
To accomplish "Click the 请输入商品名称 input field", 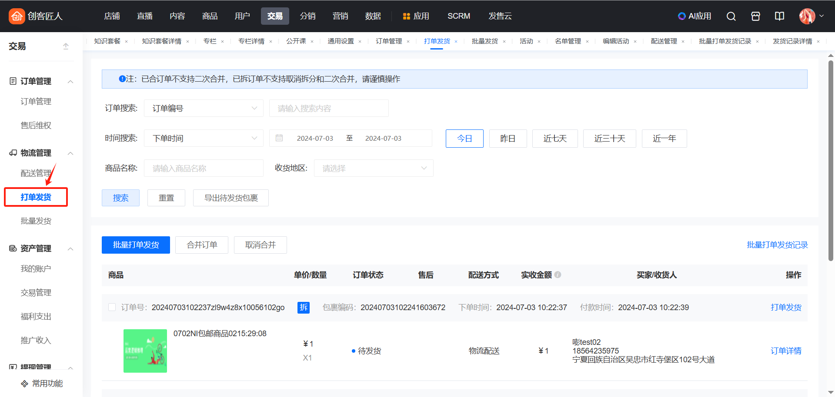I will pos(204,168).
